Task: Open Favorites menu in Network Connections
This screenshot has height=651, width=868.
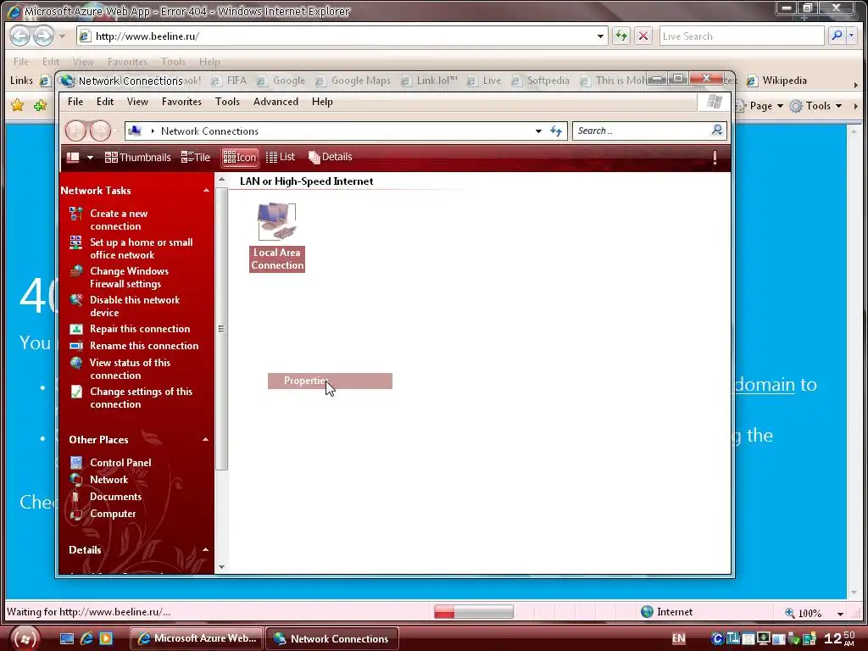Action: click(x=181, y=102)
